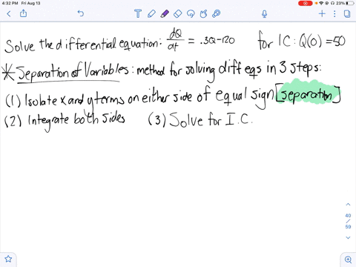The width and height of the screenshot is (356, 267).
Task: Select the purple Highlighter tool
Action: pos(165,13)
